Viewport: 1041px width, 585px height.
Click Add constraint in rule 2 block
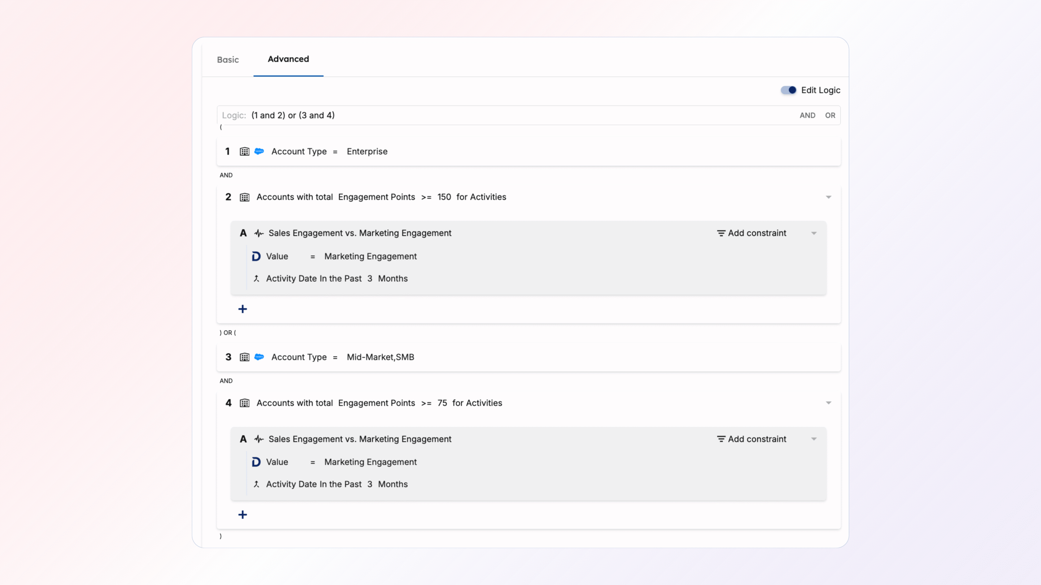pyautogui.click(x=751, y=233)
